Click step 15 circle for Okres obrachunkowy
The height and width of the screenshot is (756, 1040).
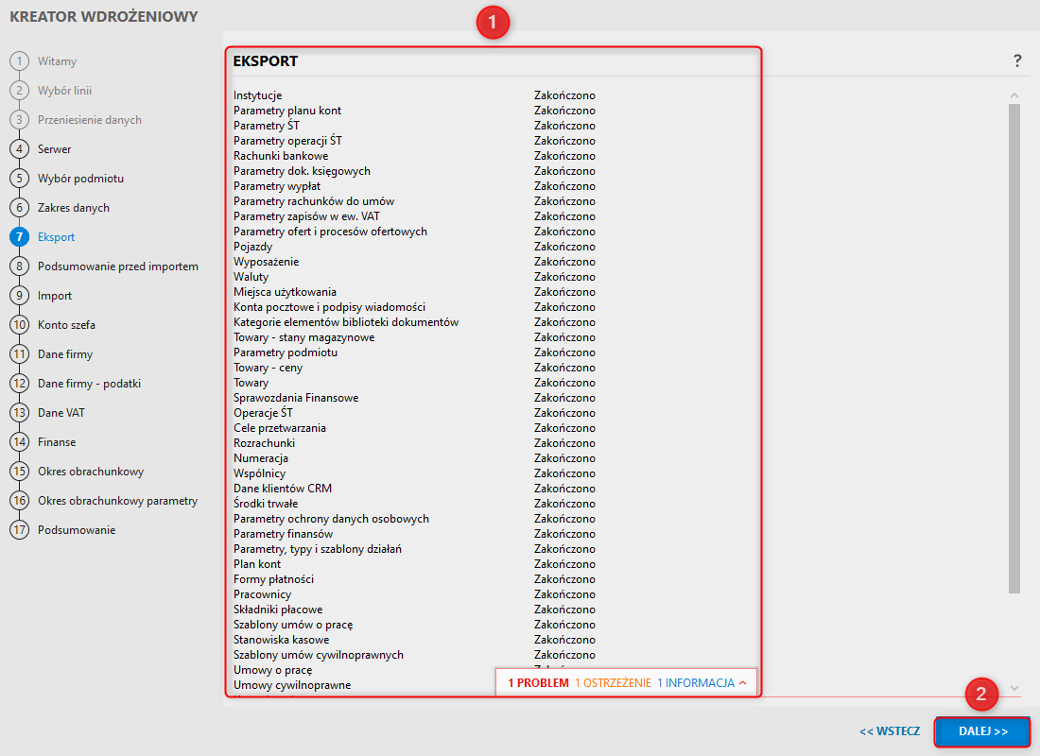(19, 471)
